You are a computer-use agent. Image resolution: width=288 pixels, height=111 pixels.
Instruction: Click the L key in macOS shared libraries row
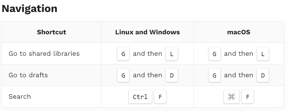click(x=263, y=54)
